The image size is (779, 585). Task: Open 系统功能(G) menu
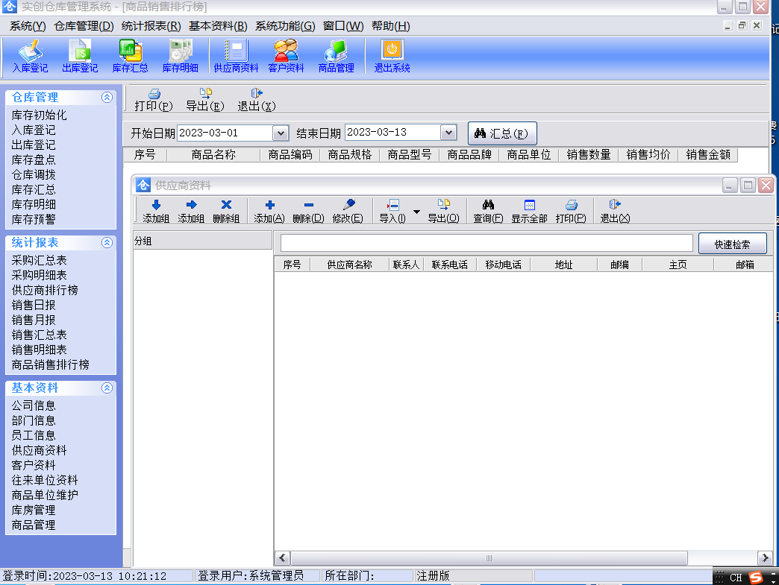[285, 26]
